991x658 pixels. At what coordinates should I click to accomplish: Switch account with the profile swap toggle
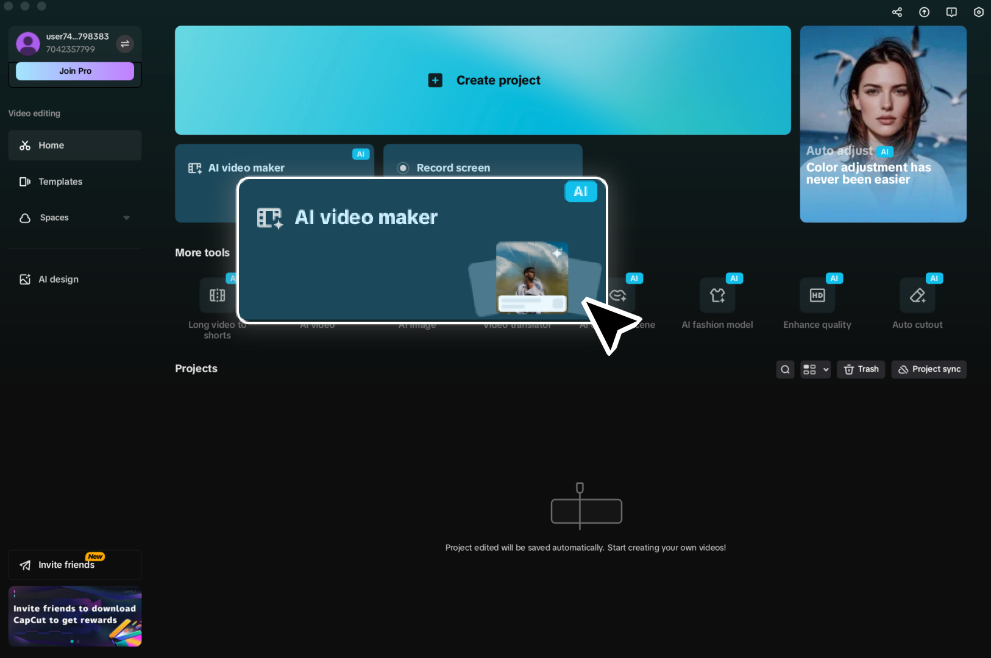click(x=125, y=43)
